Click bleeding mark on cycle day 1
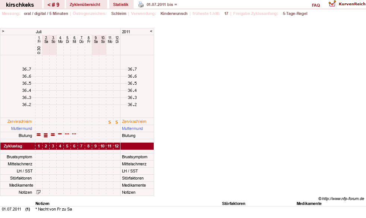The height and width of the screenshot is (218, 366). click(x=39, y=135)
